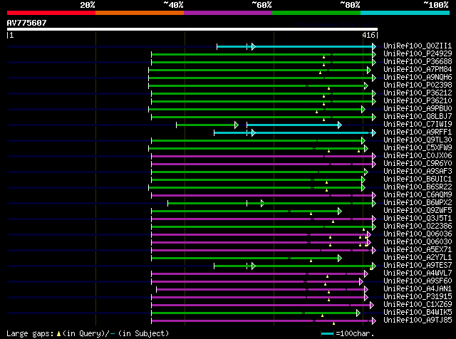Select the UniRef100_A9PBU0 label
This screenshot has width=456, height=339.
[x=418, y=109]
